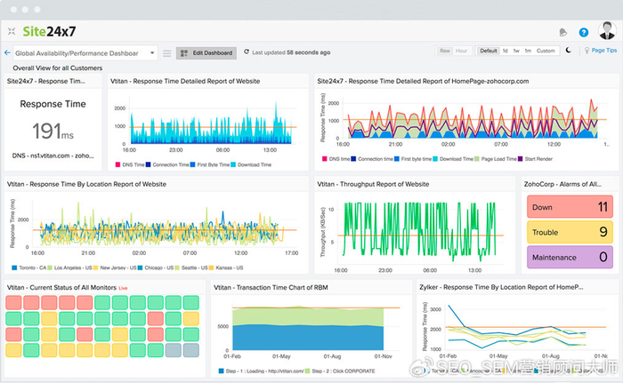Screen dimensions: 623x383
Task: Toggle Chicago - US legend entry
Action: point(156,267)
